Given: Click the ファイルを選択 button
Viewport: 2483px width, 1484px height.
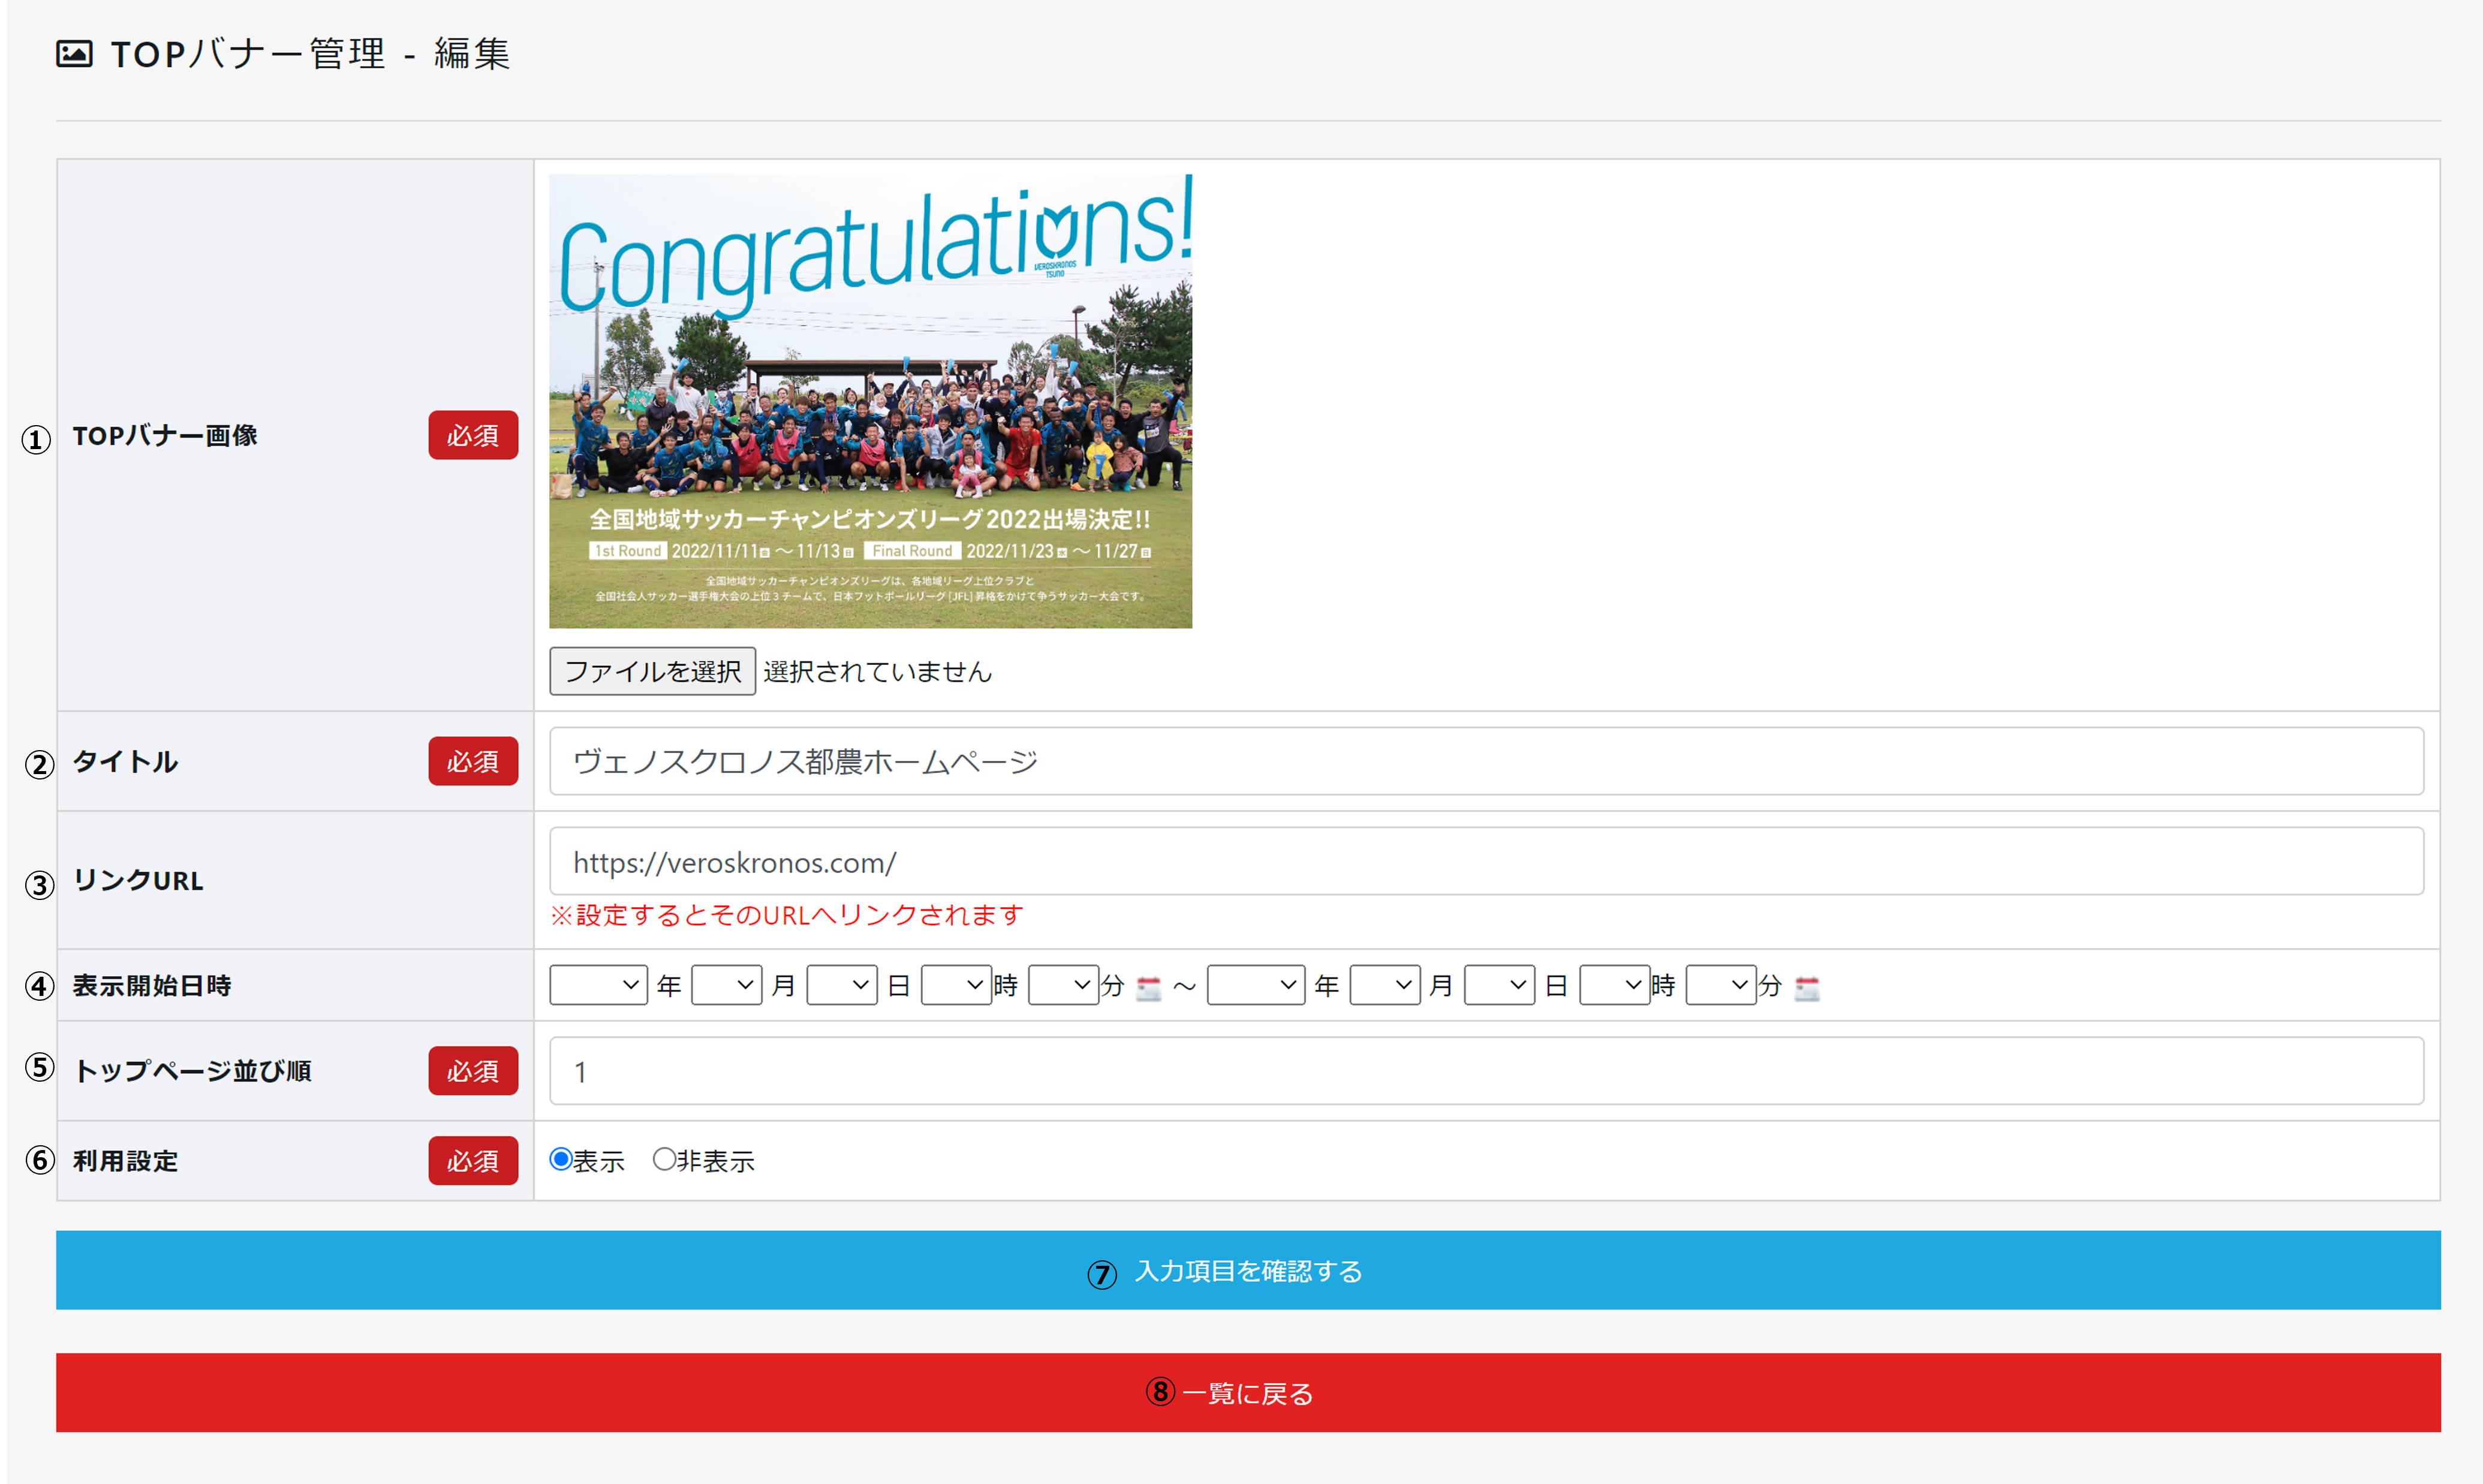Looking at the screenshot, I should tap(652, 671).
